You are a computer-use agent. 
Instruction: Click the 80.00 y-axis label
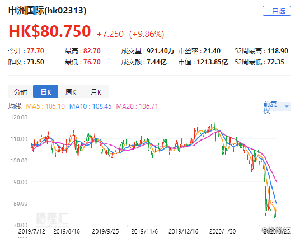(x=21, y=203)
